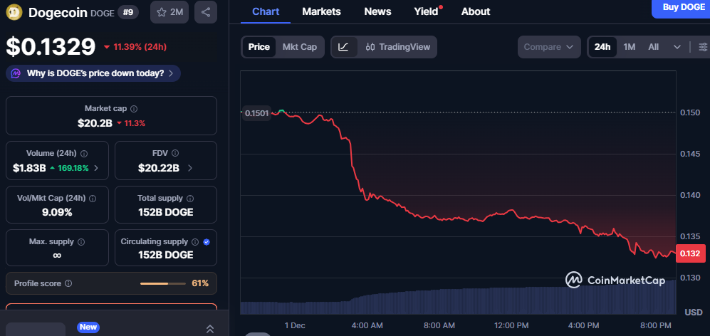Screen dimensions: 710x336
Task: Click the 9.09% Vol/Mkt Cap value
Action: (56, 212)
